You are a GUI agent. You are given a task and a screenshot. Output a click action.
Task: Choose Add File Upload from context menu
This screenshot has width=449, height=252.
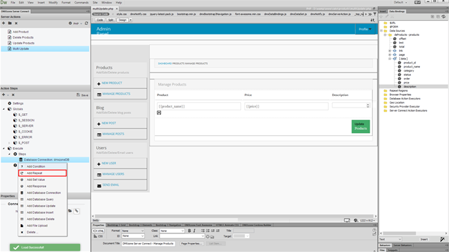pos(42,226)
